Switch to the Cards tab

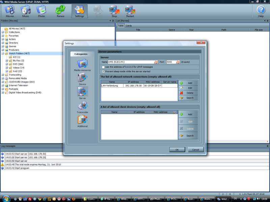coord(128,25)
